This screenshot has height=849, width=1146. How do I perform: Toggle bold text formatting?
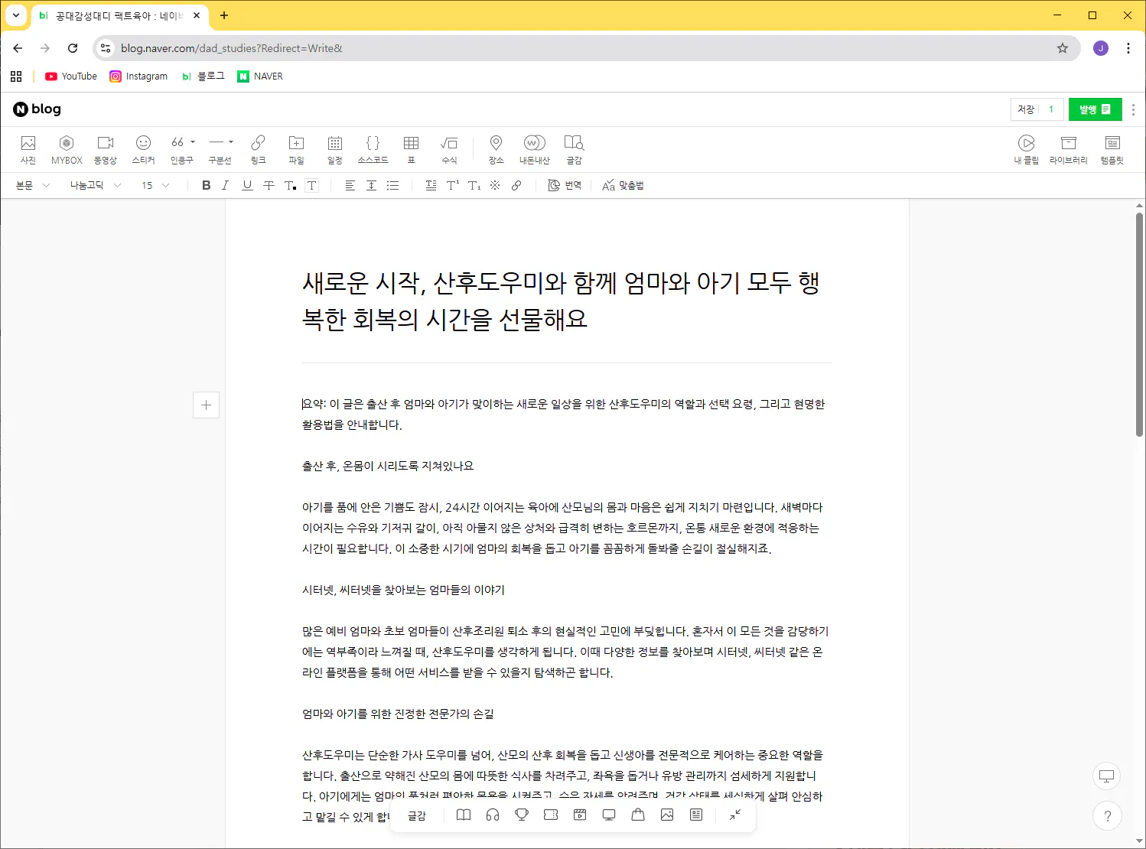(x=206, y=185)
